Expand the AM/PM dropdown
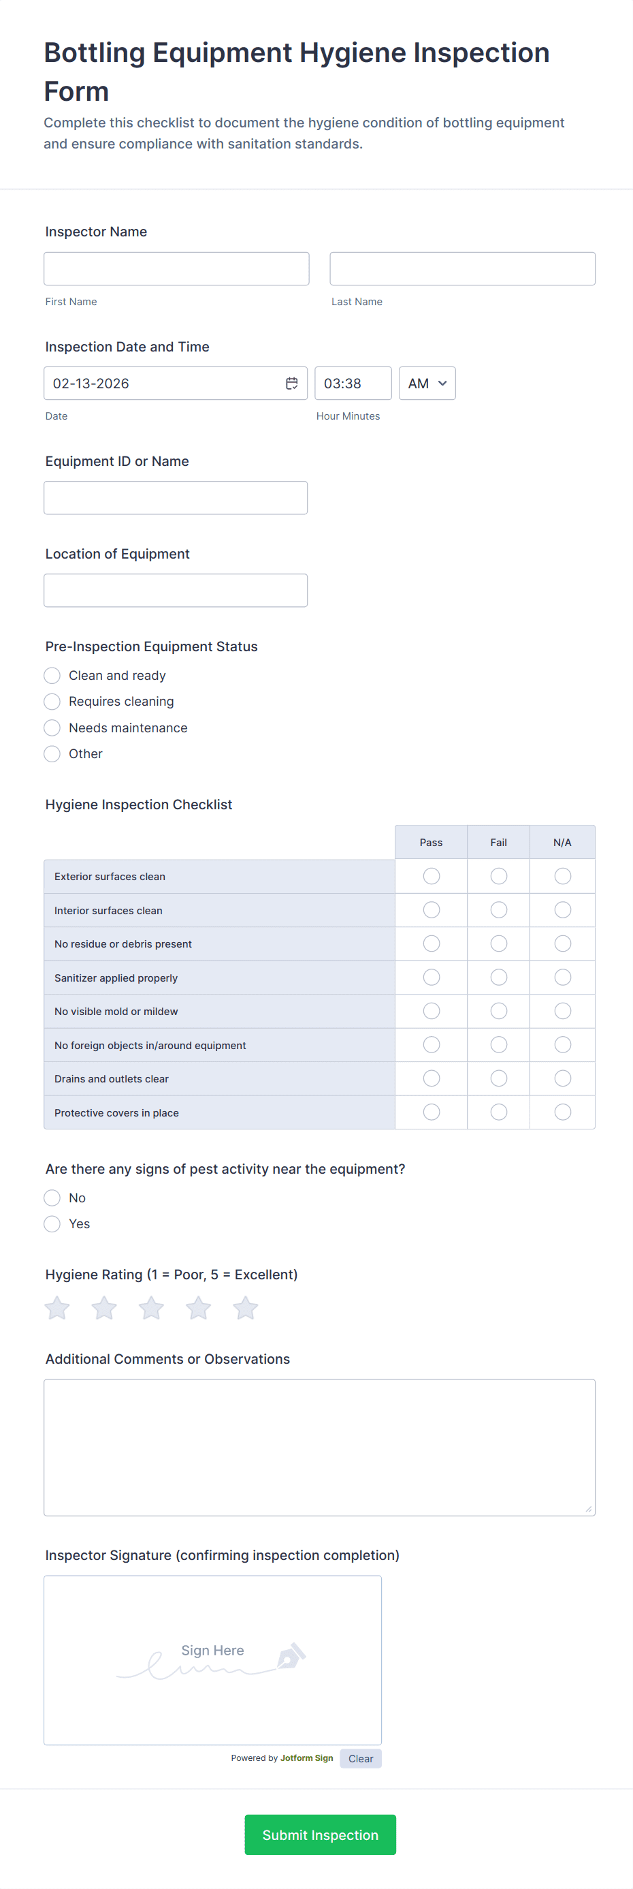633x1889 pixels. click(x=427, y=384)
